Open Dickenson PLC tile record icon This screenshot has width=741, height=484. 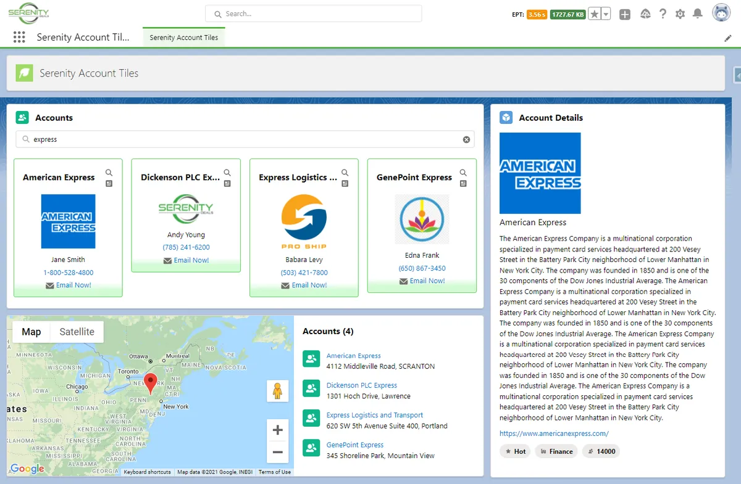pos(227,183)
